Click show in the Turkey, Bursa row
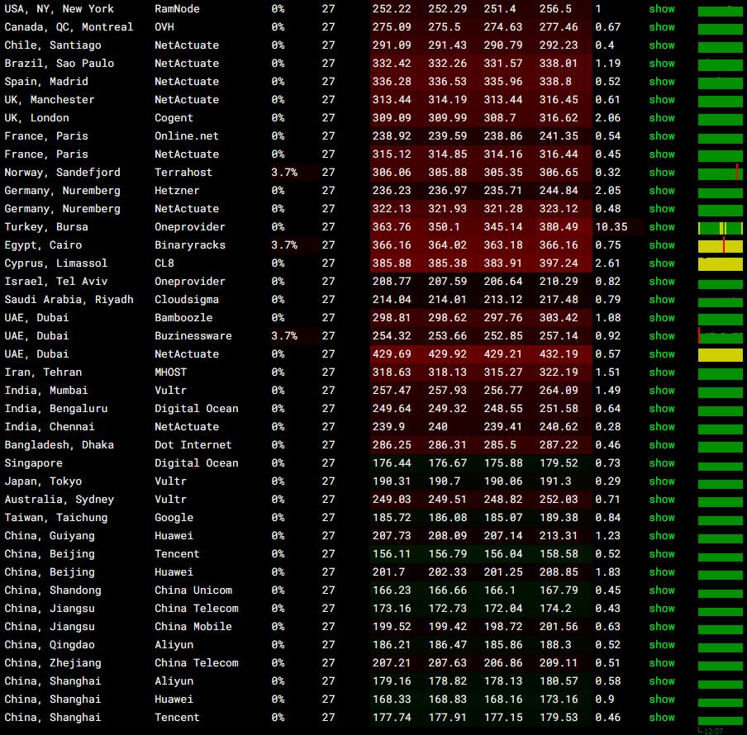The width and height of the screenshot is (747, 735). pos(662,227)
